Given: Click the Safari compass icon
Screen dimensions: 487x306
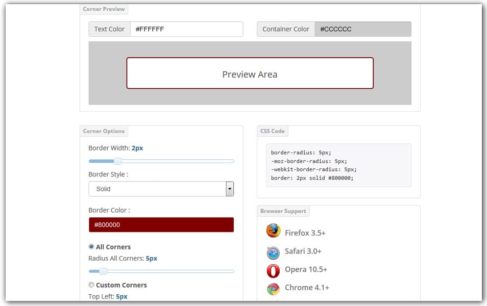Looking at the screenshot, I should pos(273,252).
